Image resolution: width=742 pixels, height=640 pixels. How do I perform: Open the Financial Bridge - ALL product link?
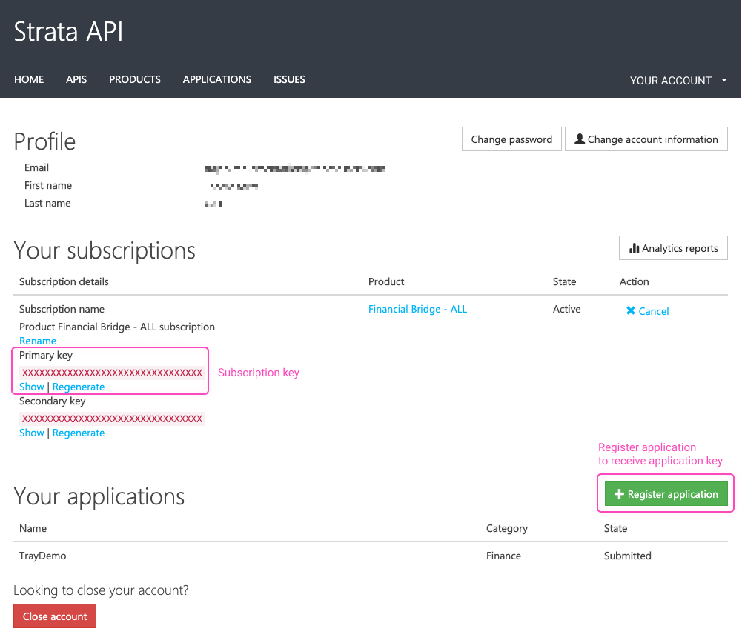coord(417,309)
